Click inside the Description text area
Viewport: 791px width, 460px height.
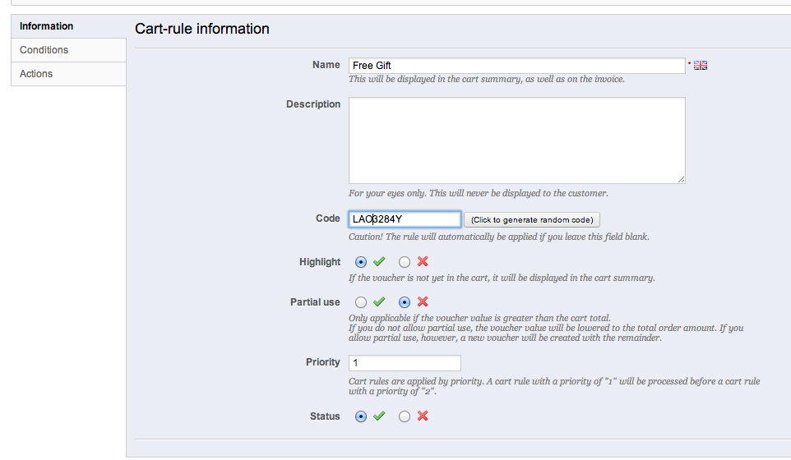coord(516,140)
